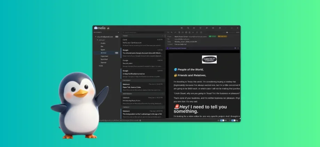
Task: Collapse the TODAY message group
Action: click(x=162, y=36)
